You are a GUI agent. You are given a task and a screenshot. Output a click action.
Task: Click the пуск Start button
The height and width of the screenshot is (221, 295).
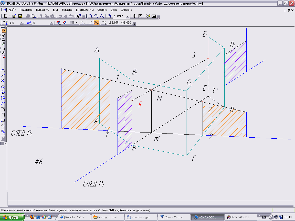click(x=12, y=217)
